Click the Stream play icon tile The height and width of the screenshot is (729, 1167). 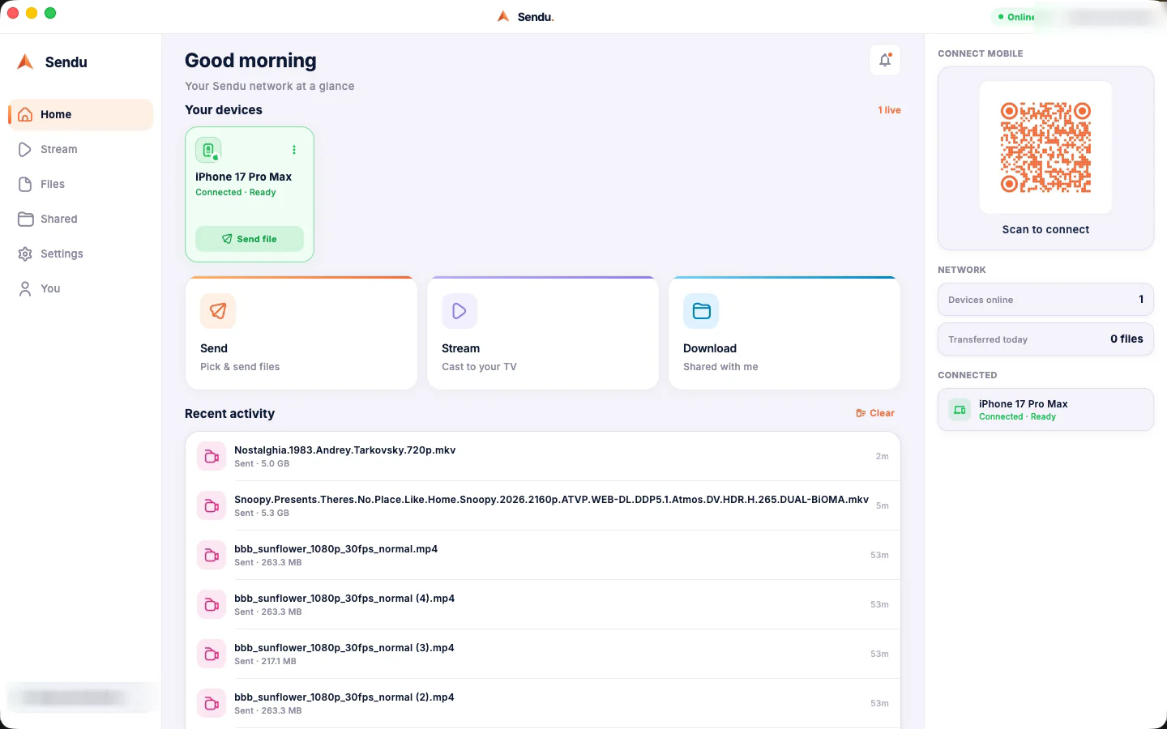[x=460, y=311]
